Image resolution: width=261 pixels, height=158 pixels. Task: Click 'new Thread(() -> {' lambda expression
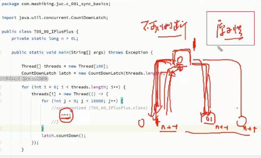(x=86, y=94)
